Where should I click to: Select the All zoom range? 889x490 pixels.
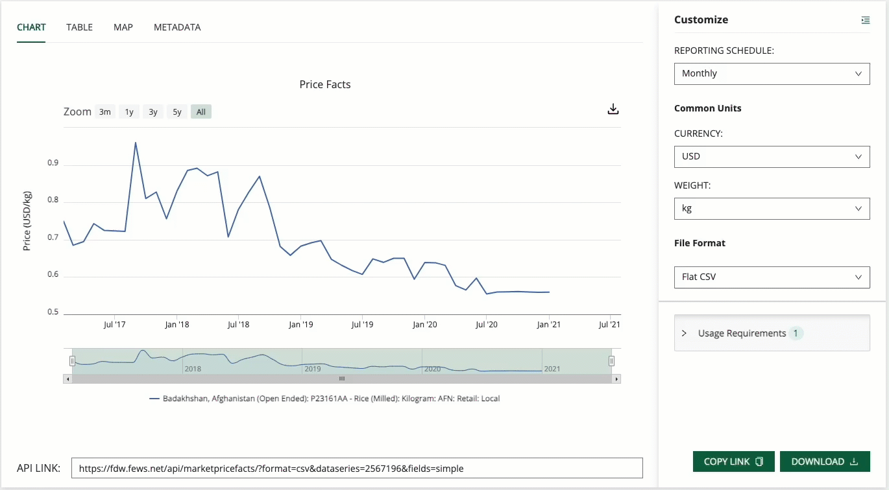click(201, 112)
